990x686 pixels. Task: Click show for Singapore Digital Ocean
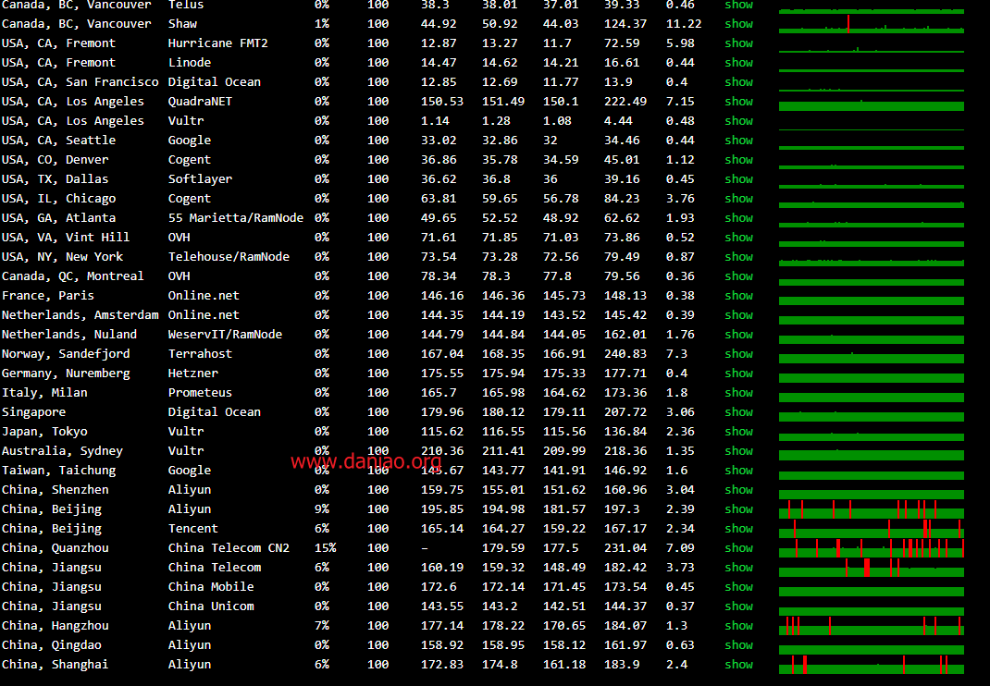click(738, 412)
